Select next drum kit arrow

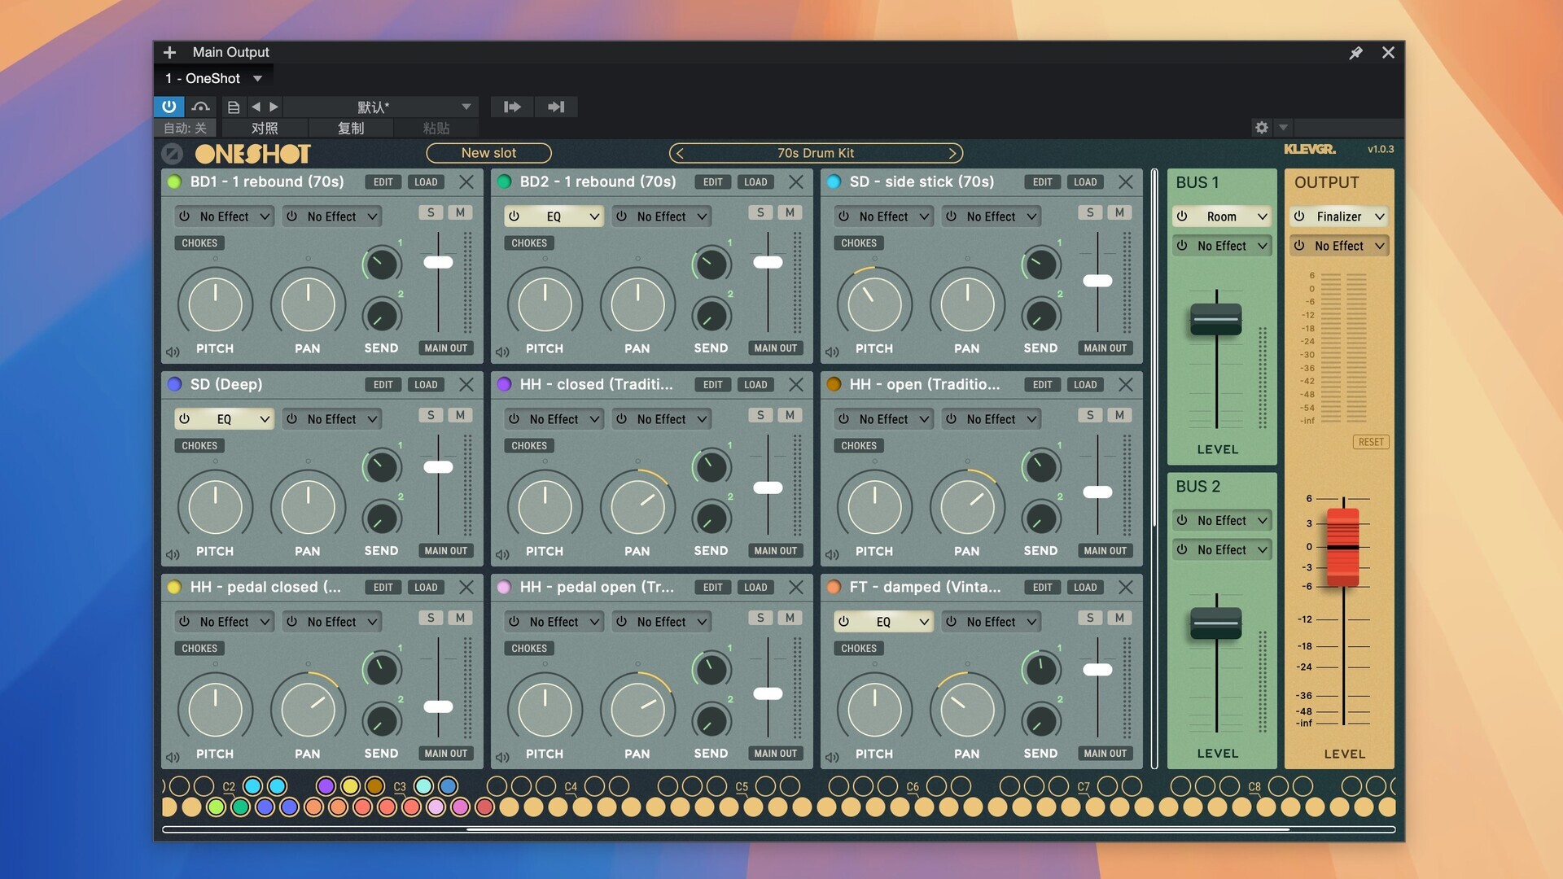coord(952,153)
